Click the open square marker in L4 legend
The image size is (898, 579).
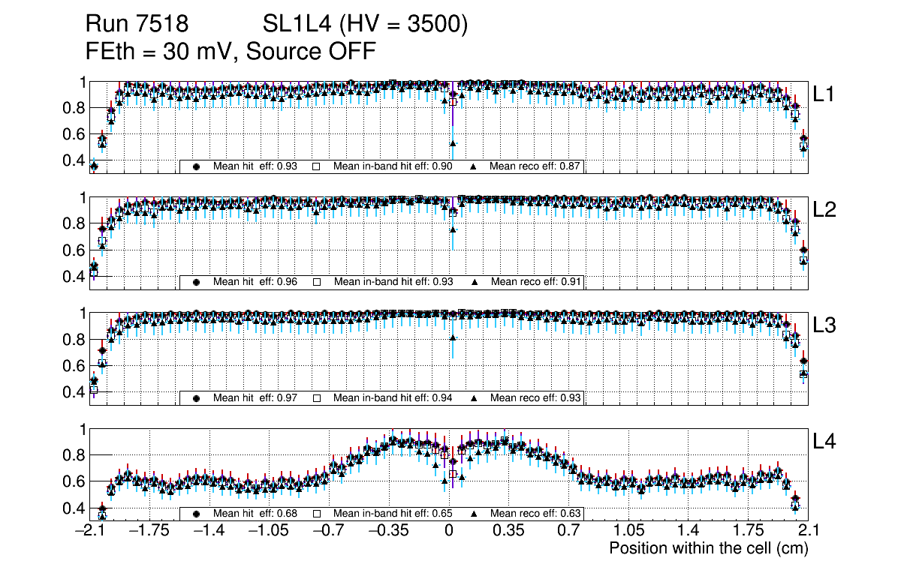coord(317,514)
